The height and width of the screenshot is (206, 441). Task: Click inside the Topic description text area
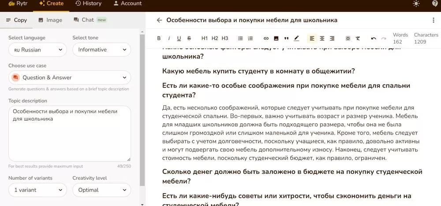pos(70,133)
